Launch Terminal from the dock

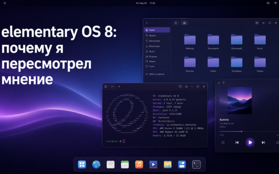(x=196, y=164)
